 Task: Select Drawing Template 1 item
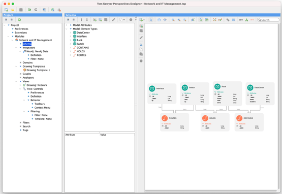pos(38,70)
